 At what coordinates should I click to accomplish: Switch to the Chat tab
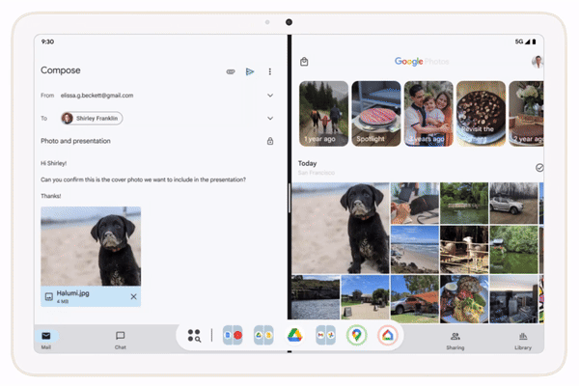point(121,340)
